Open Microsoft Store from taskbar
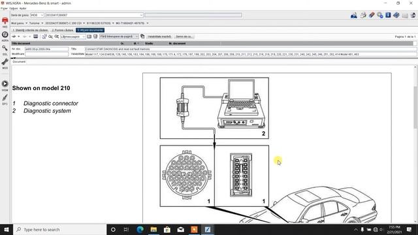The height and width of the screenshot is (235, 418). coord(167,229)
